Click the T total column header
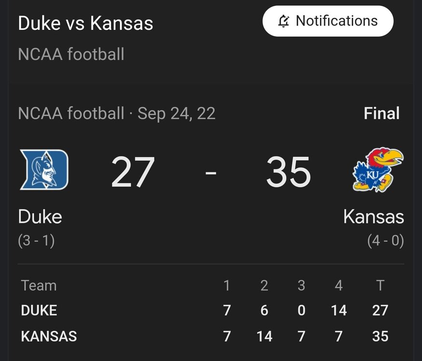The height and width of the screenshot is (361, 422). click(380, 285)
